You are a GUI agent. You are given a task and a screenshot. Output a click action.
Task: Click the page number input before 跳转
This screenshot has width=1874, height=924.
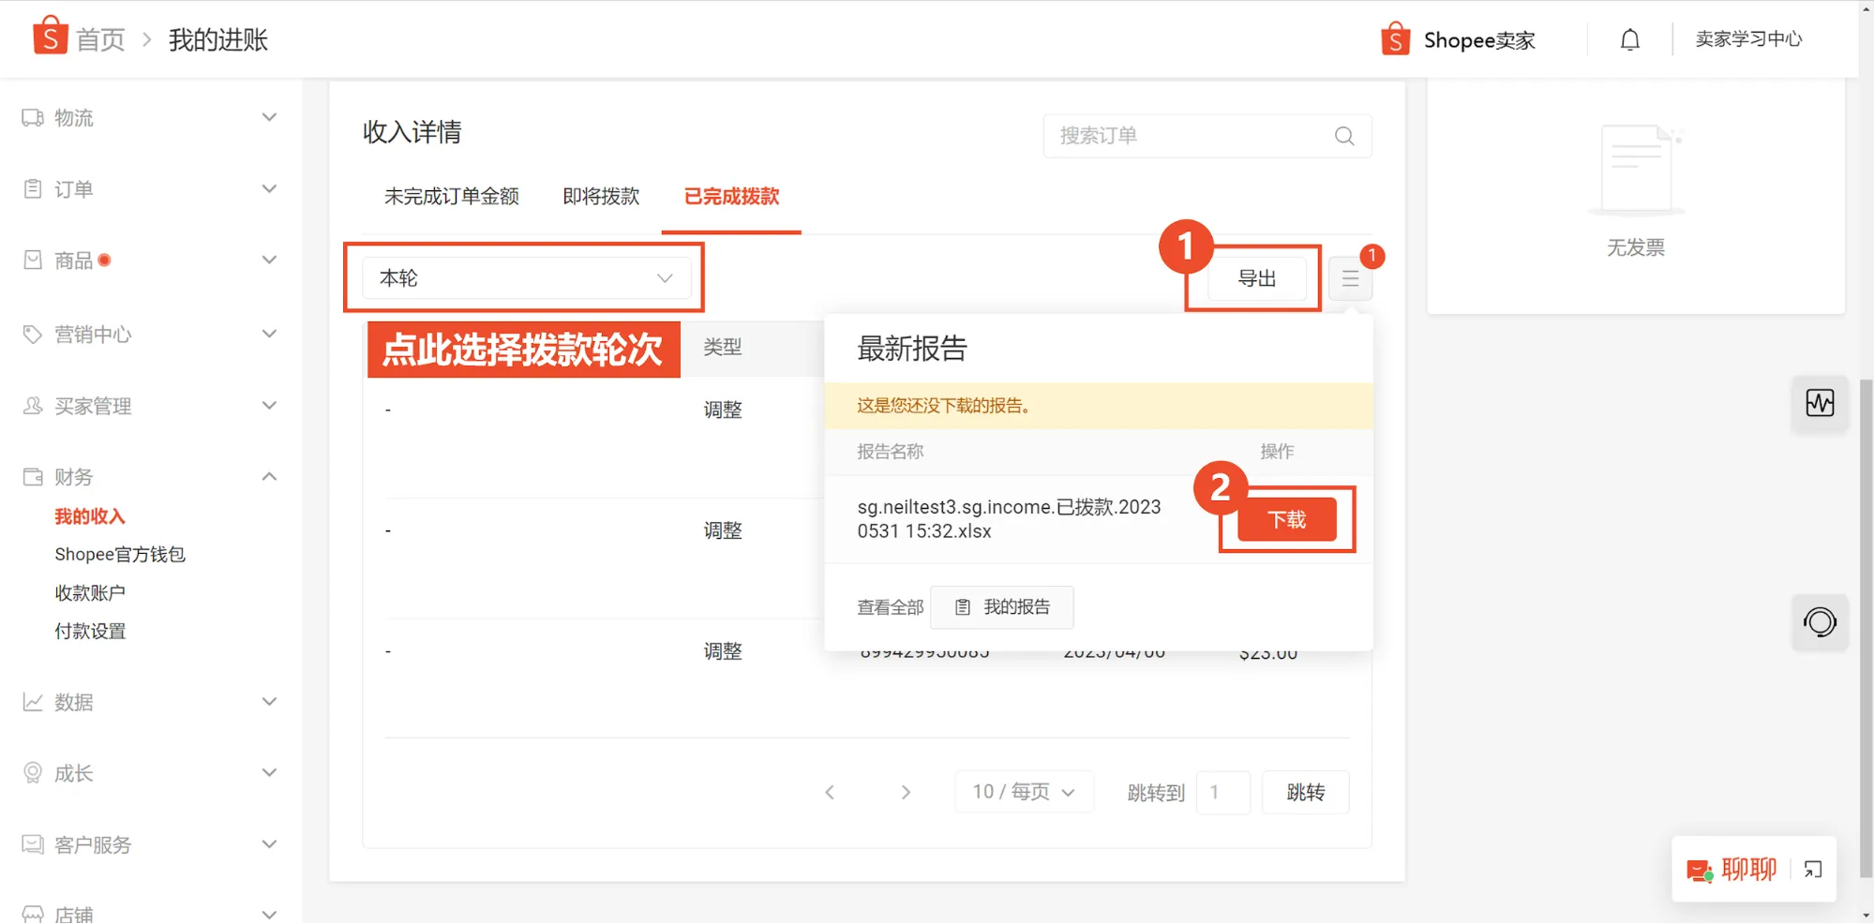pos(1222,792)
